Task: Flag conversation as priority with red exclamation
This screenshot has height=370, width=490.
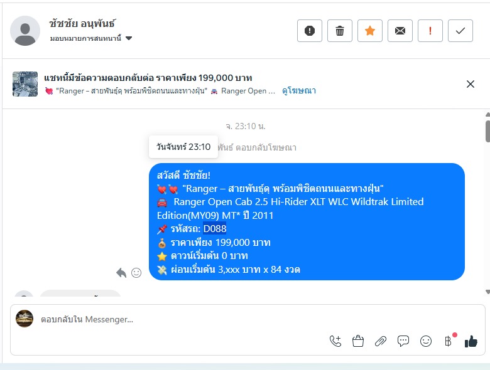Action: pyautogui.click(x=430, y=31)
